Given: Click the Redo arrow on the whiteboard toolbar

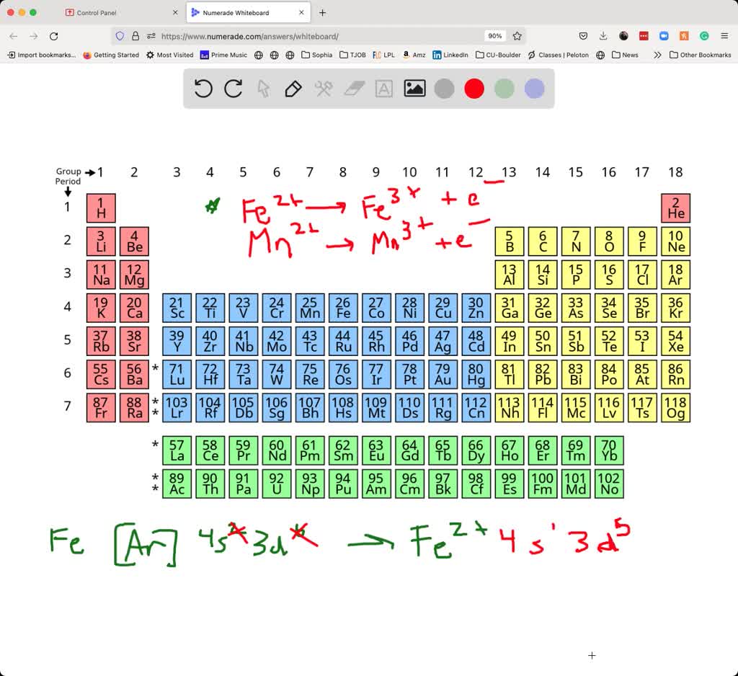Looking at the screenshot, I should [232, 88].
